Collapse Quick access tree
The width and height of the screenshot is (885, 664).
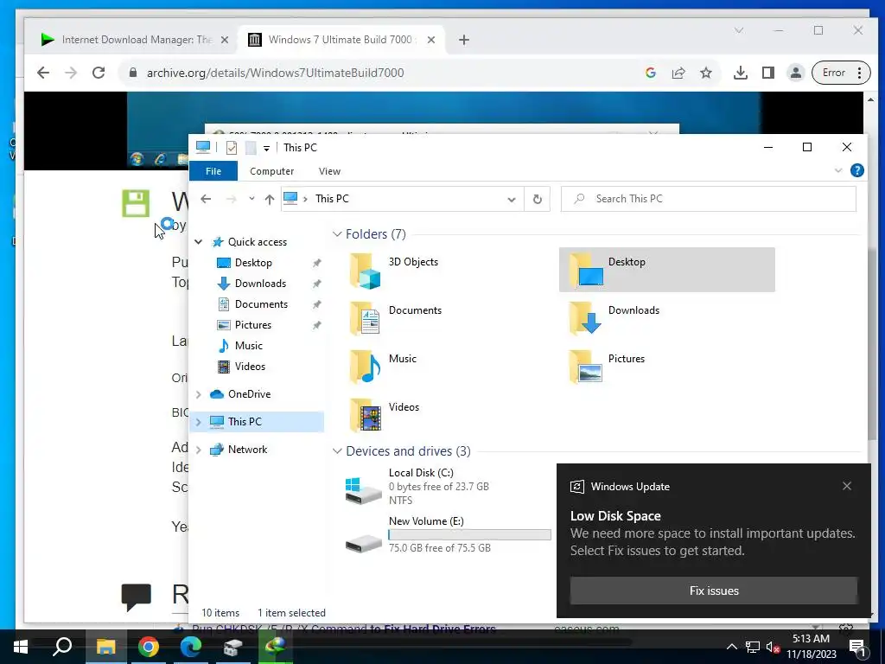coord(198,242)
